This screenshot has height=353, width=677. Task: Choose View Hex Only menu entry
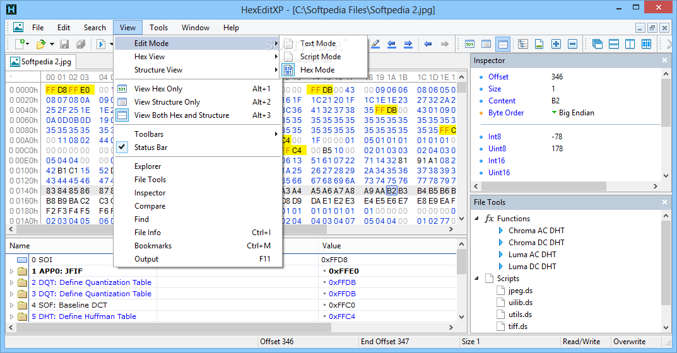(x=197, y=88)
